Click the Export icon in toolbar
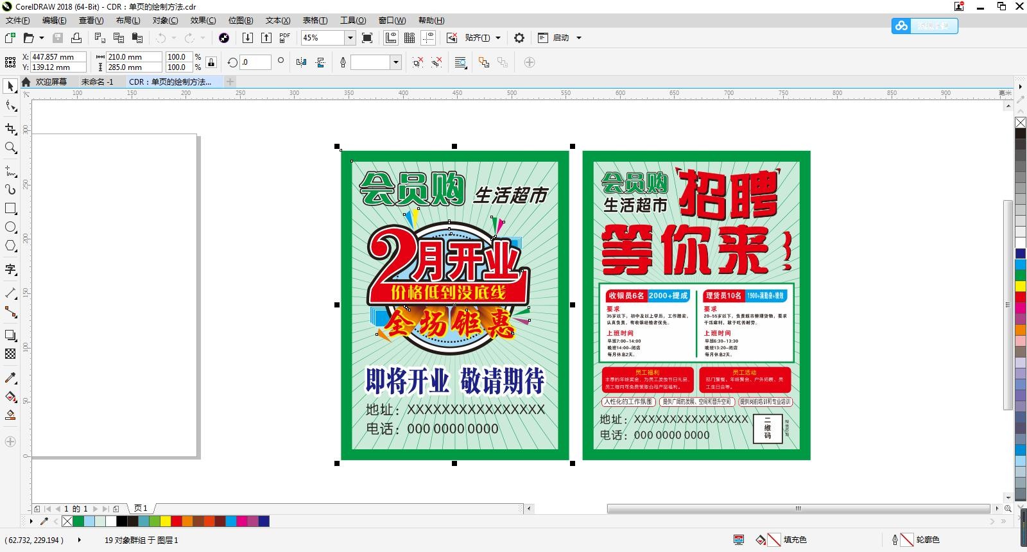 tap(266, 38)
